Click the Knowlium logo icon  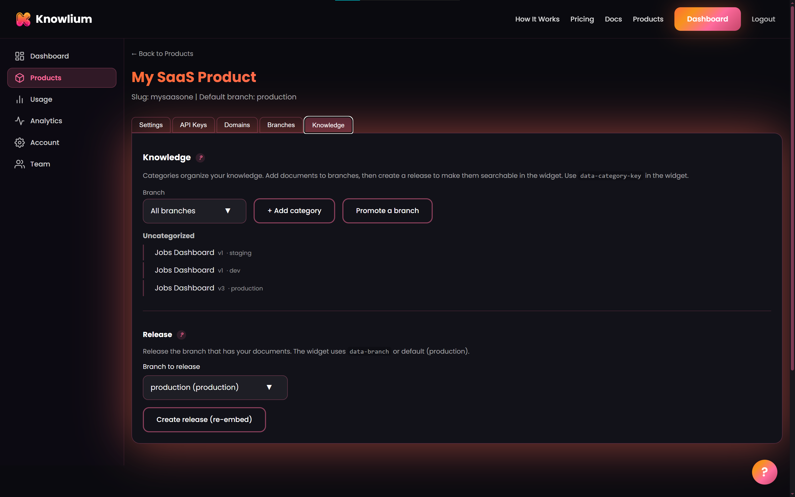[23, 19]
